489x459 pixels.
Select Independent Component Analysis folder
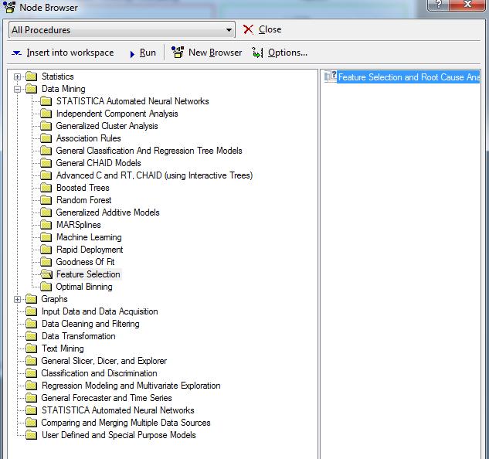(x=117, y=114)
